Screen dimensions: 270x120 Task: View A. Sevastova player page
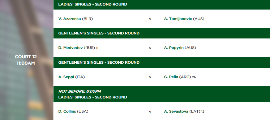(x=176, y=111)
